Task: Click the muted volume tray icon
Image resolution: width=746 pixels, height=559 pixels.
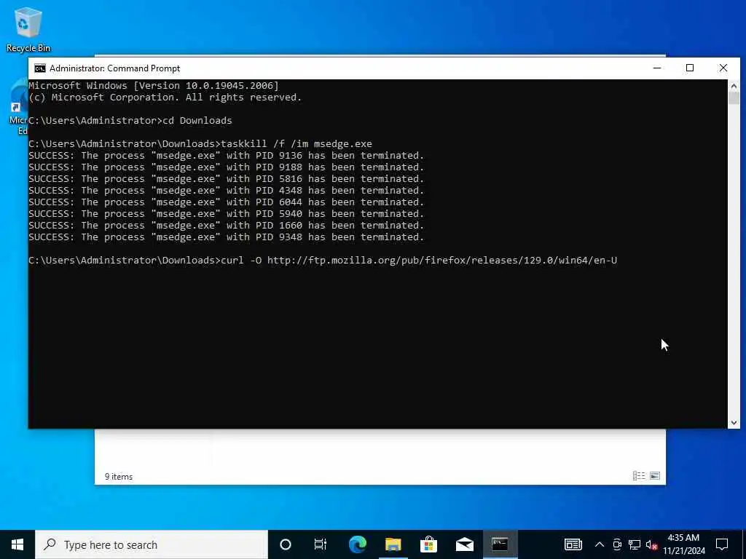Action: point(651,544)
